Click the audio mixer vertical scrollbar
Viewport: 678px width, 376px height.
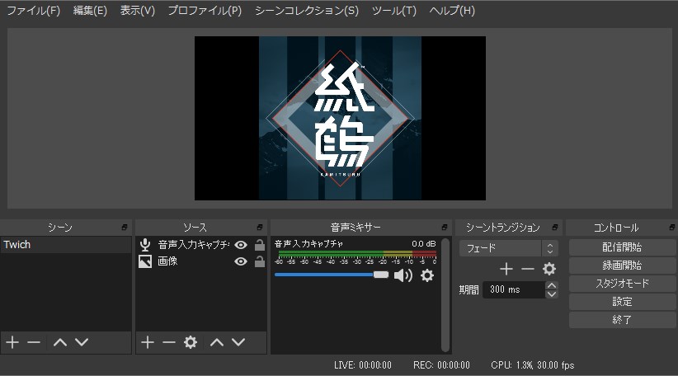tap(445, 294)
